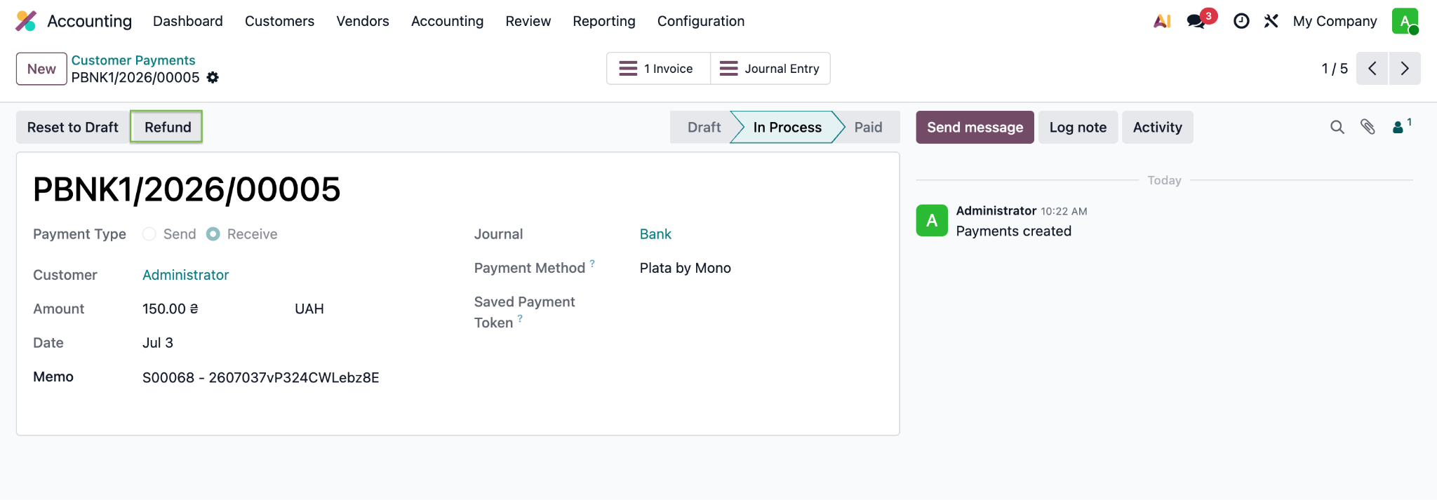The image size is (1437, 500).
Task: Click Saved Payment Token help question mark
Action: [520, 318]
